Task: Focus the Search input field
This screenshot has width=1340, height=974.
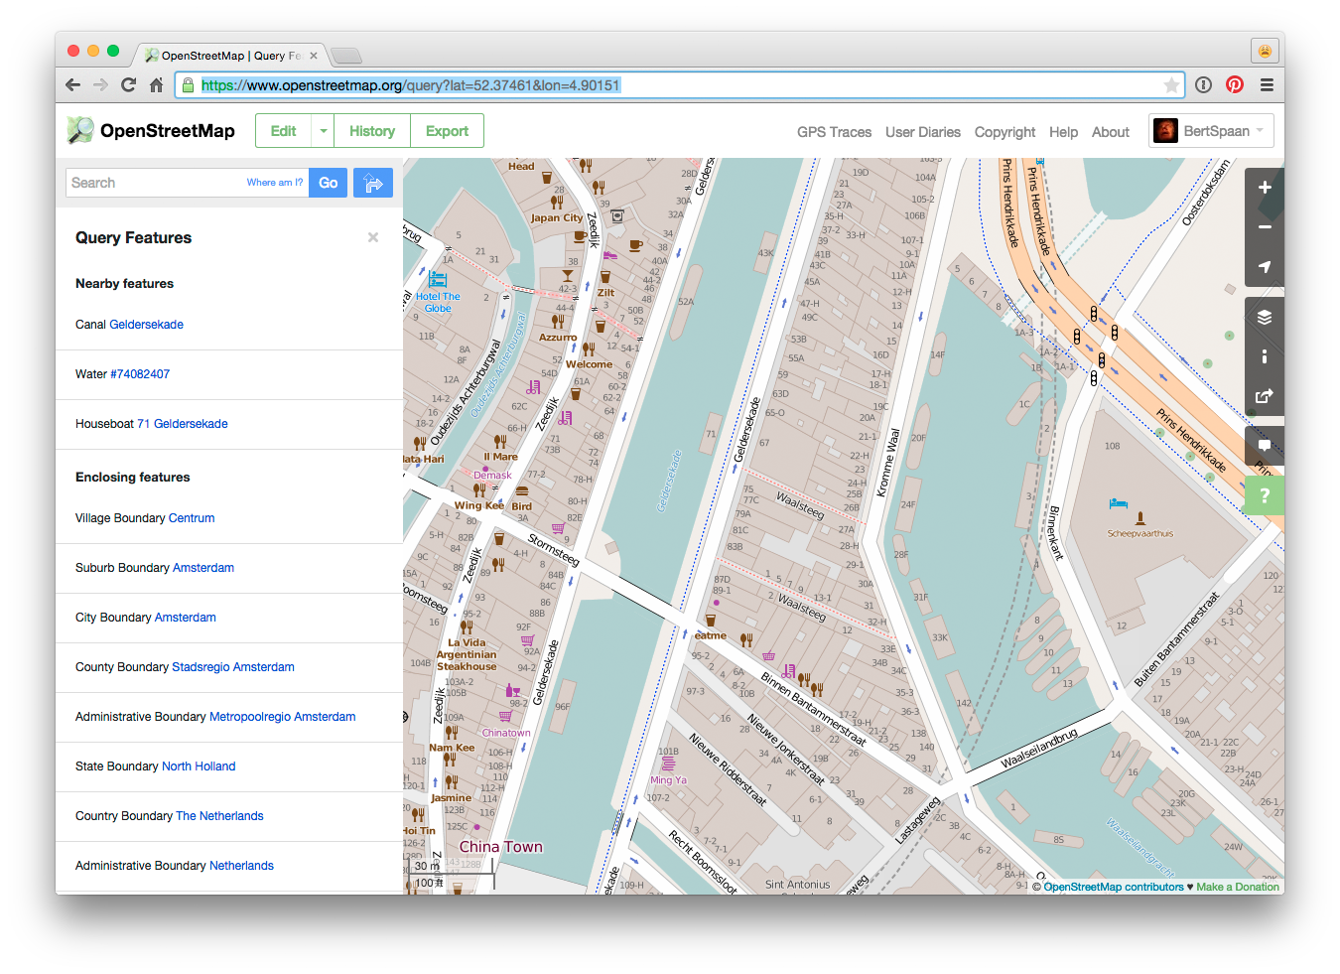Action: pyautogui.click(x=155, y=183)
